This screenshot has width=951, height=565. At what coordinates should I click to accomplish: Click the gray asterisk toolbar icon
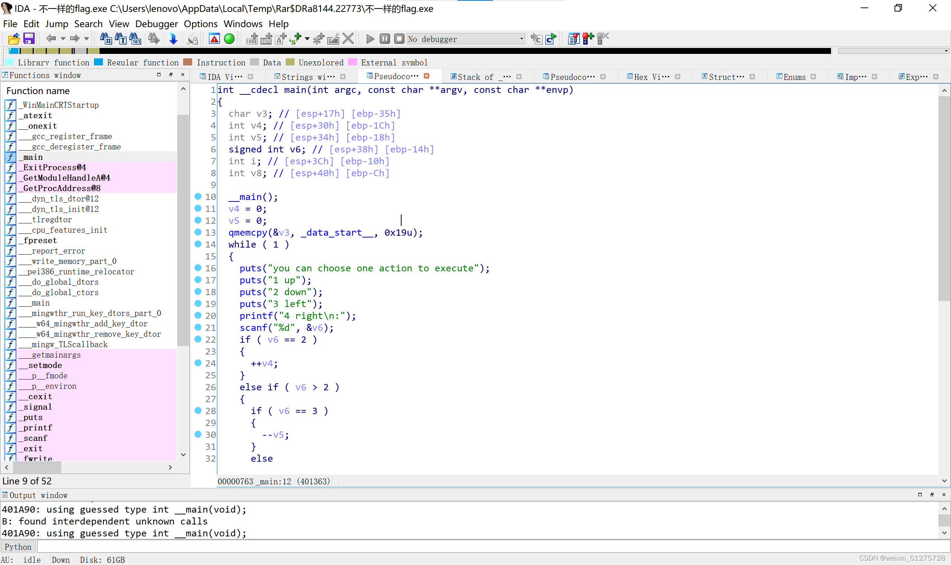point(318,39)
